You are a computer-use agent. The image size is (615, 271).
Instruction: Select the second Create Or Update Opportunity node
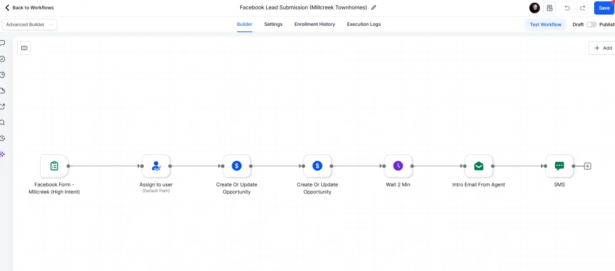tap(318, 166)
